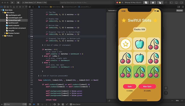Open the Source Control navigator icon
The width and height of the screenshot is (185, 106).
(x=5, y=7)
